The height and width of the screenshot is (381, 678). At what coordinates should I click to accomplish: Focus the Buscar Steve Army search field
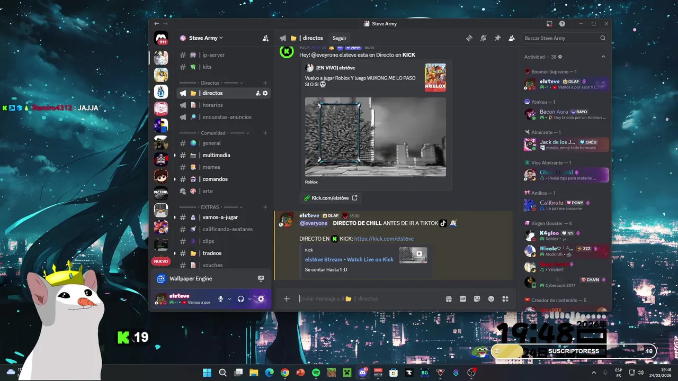tap(565, 38)
